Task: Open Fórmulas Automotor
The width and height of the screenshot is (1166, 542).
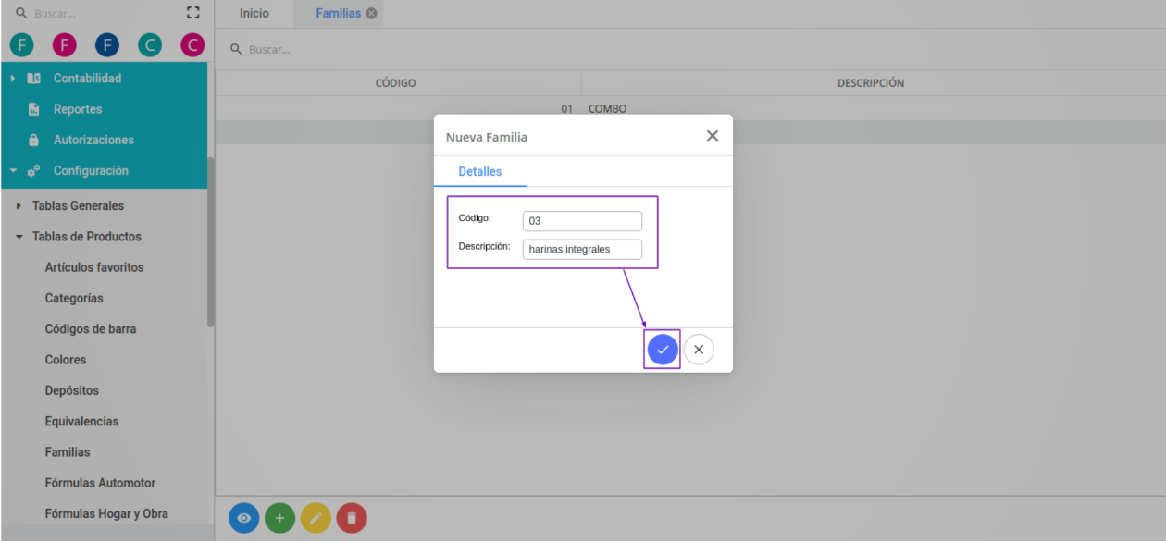Action: (100, 483)
